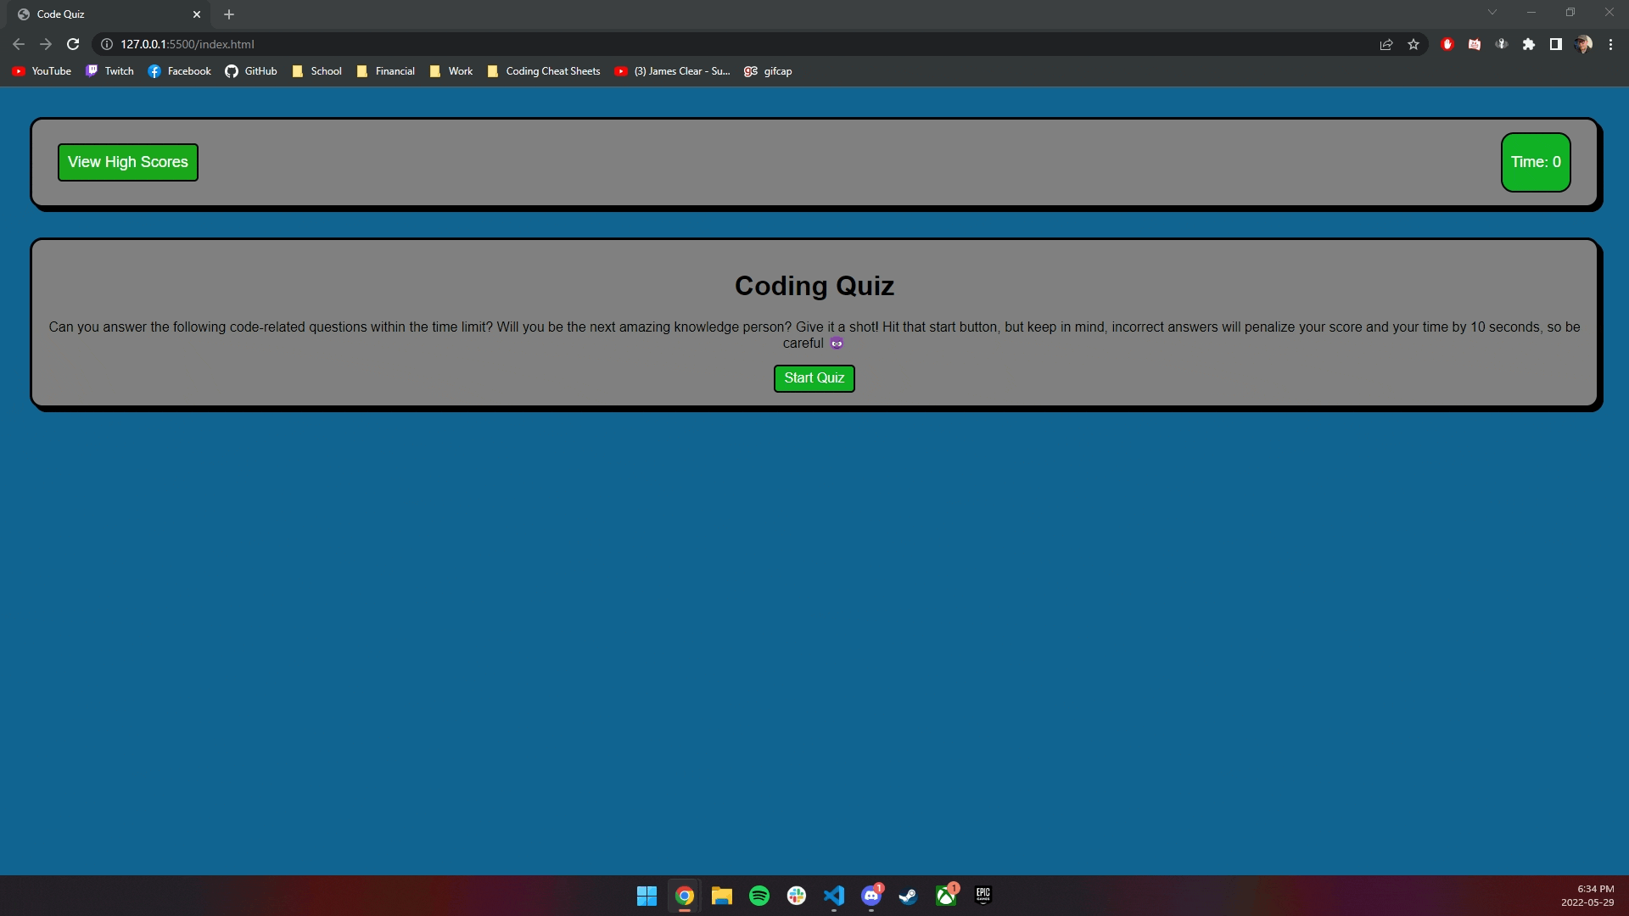Open a new browser tab
The height and width of the screenshot is (916, 1629).
229,14
